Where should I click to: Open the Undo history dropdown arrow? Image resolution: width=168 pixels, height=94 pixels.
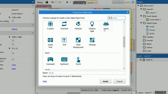[x=56, y=2]
